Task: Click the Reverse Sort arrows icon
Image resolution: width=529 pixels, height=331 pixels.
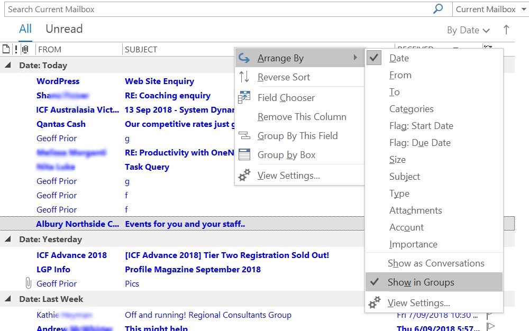Action: pyautogui.click(x=244, y=77)
